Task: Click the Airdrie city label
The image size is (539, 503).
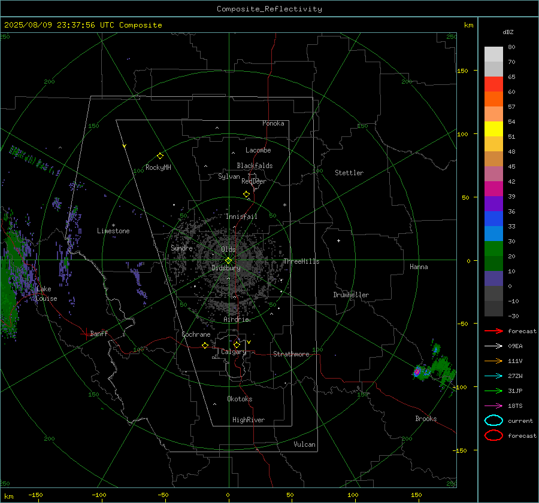Action: 236,319
